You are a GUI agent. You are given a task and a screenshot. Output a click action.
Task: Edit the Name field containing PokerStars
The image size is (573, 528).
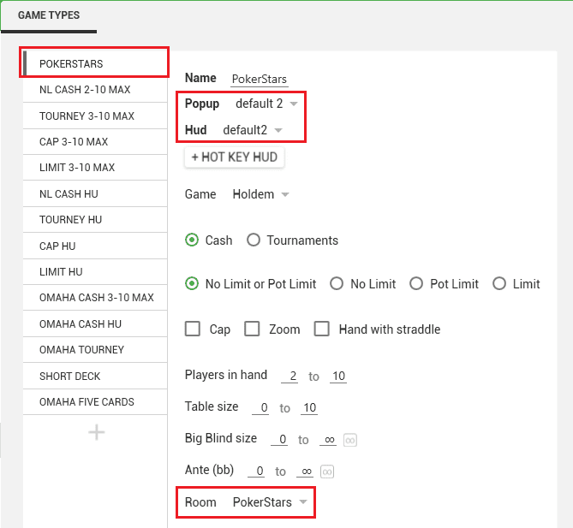tap(260, 80)
